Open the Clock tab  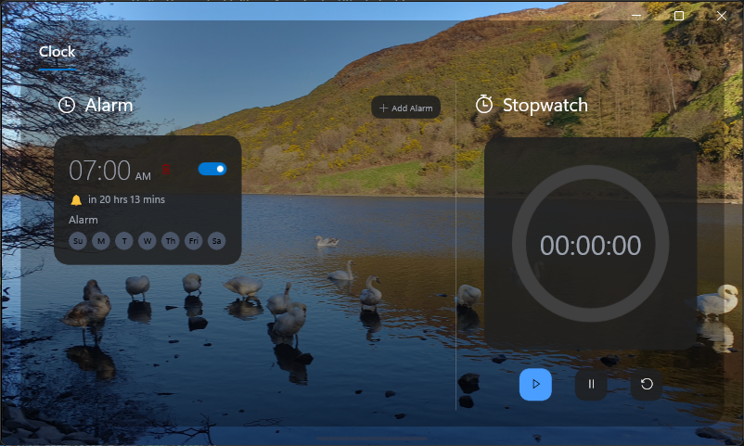57,52
